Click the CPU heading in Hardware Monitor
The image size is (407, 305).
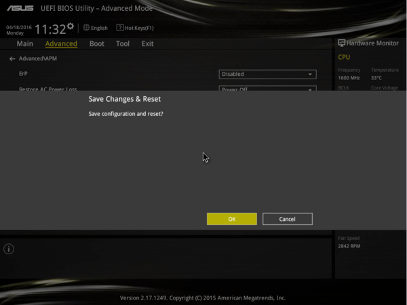pos(344,57)
